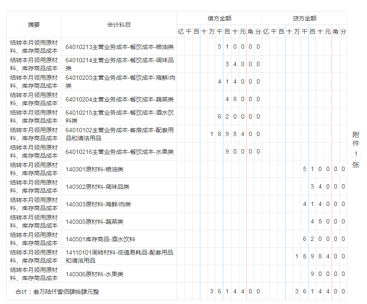Select account 140303原材料-海鲜/肉类
The width and height of the screenshot is (367, 304).
point(98,204)
